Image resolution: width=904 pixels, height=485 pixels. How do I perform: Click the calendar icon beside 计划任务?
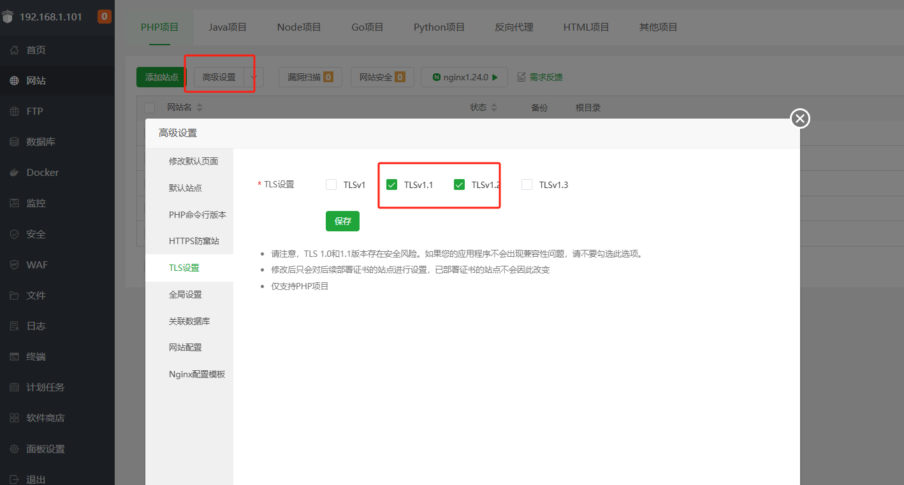point(14,387)
